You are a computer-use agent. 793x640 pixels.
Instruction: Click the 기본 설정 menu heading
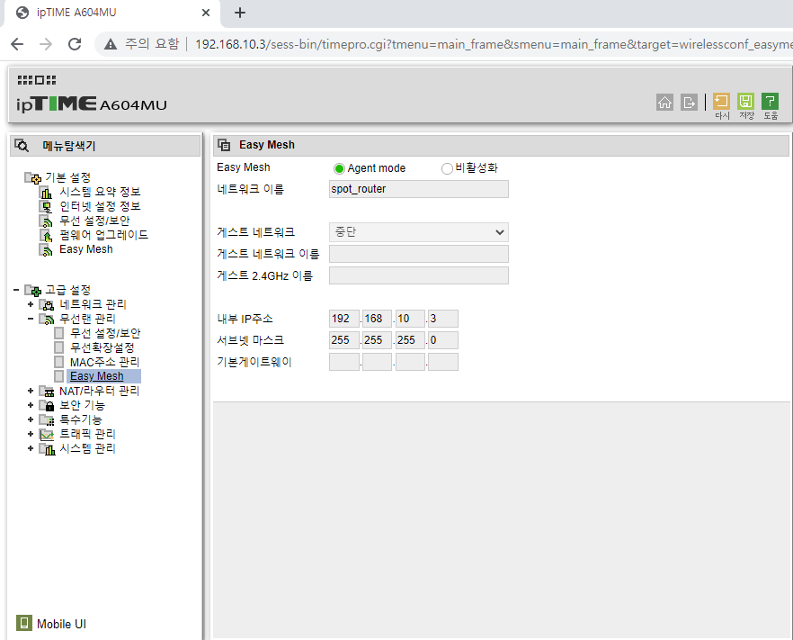67,177
